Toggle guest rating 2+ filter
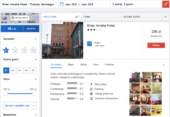The height and width of the screenshot is (117, 170). 13,70
